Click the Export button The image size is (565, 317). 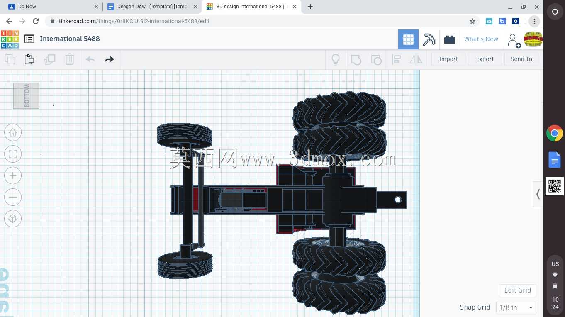485,59
